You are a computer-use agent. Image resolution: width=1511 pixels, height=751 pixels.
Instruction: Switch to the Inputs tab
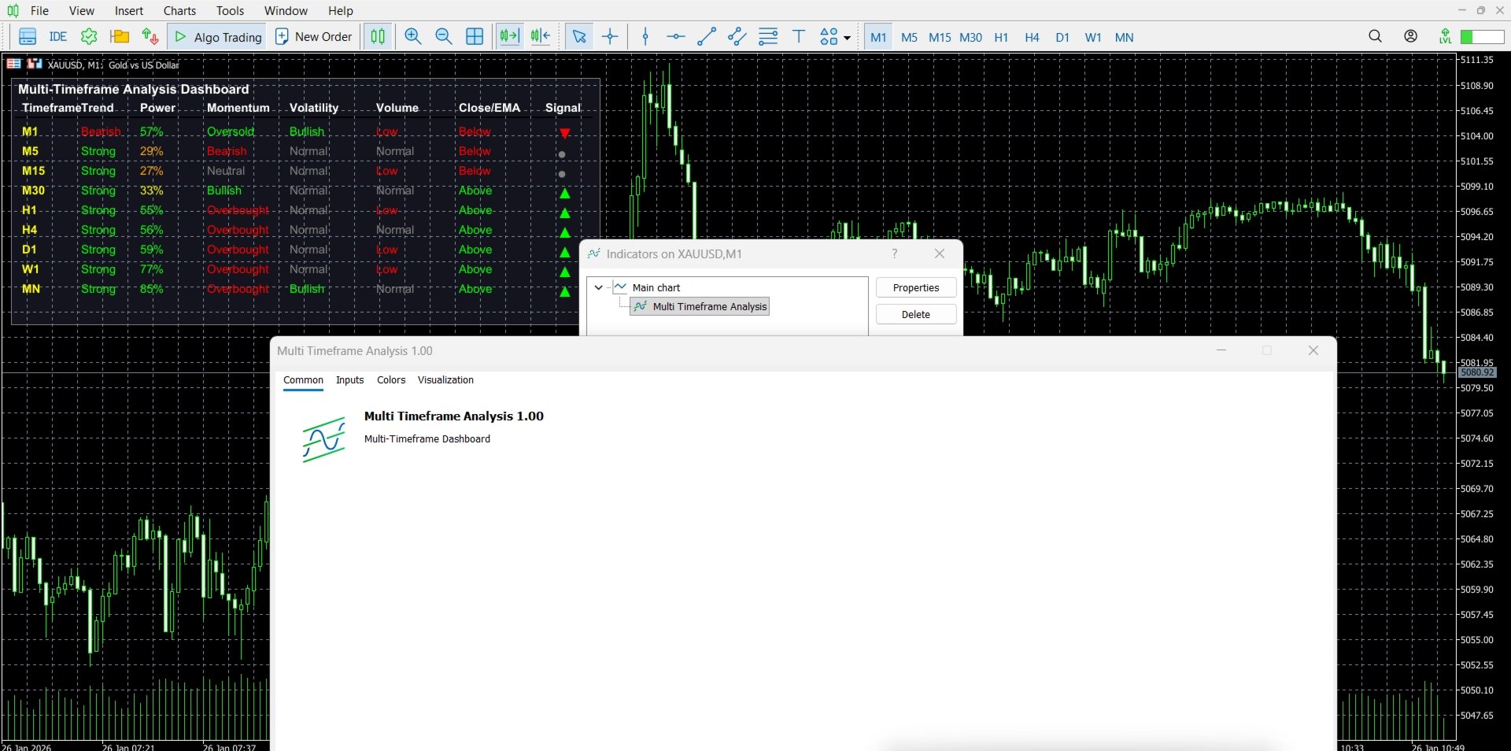(349, 380)
